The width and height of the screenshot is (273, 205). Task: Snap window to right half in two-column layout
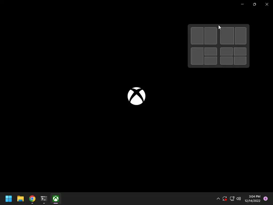pyautogui.click(x=211, y=36)
